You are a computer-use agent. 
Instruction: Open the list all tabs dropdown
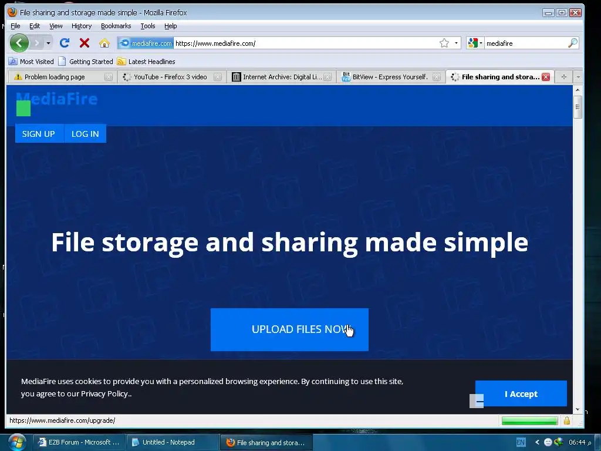click(x=578, y=77)
